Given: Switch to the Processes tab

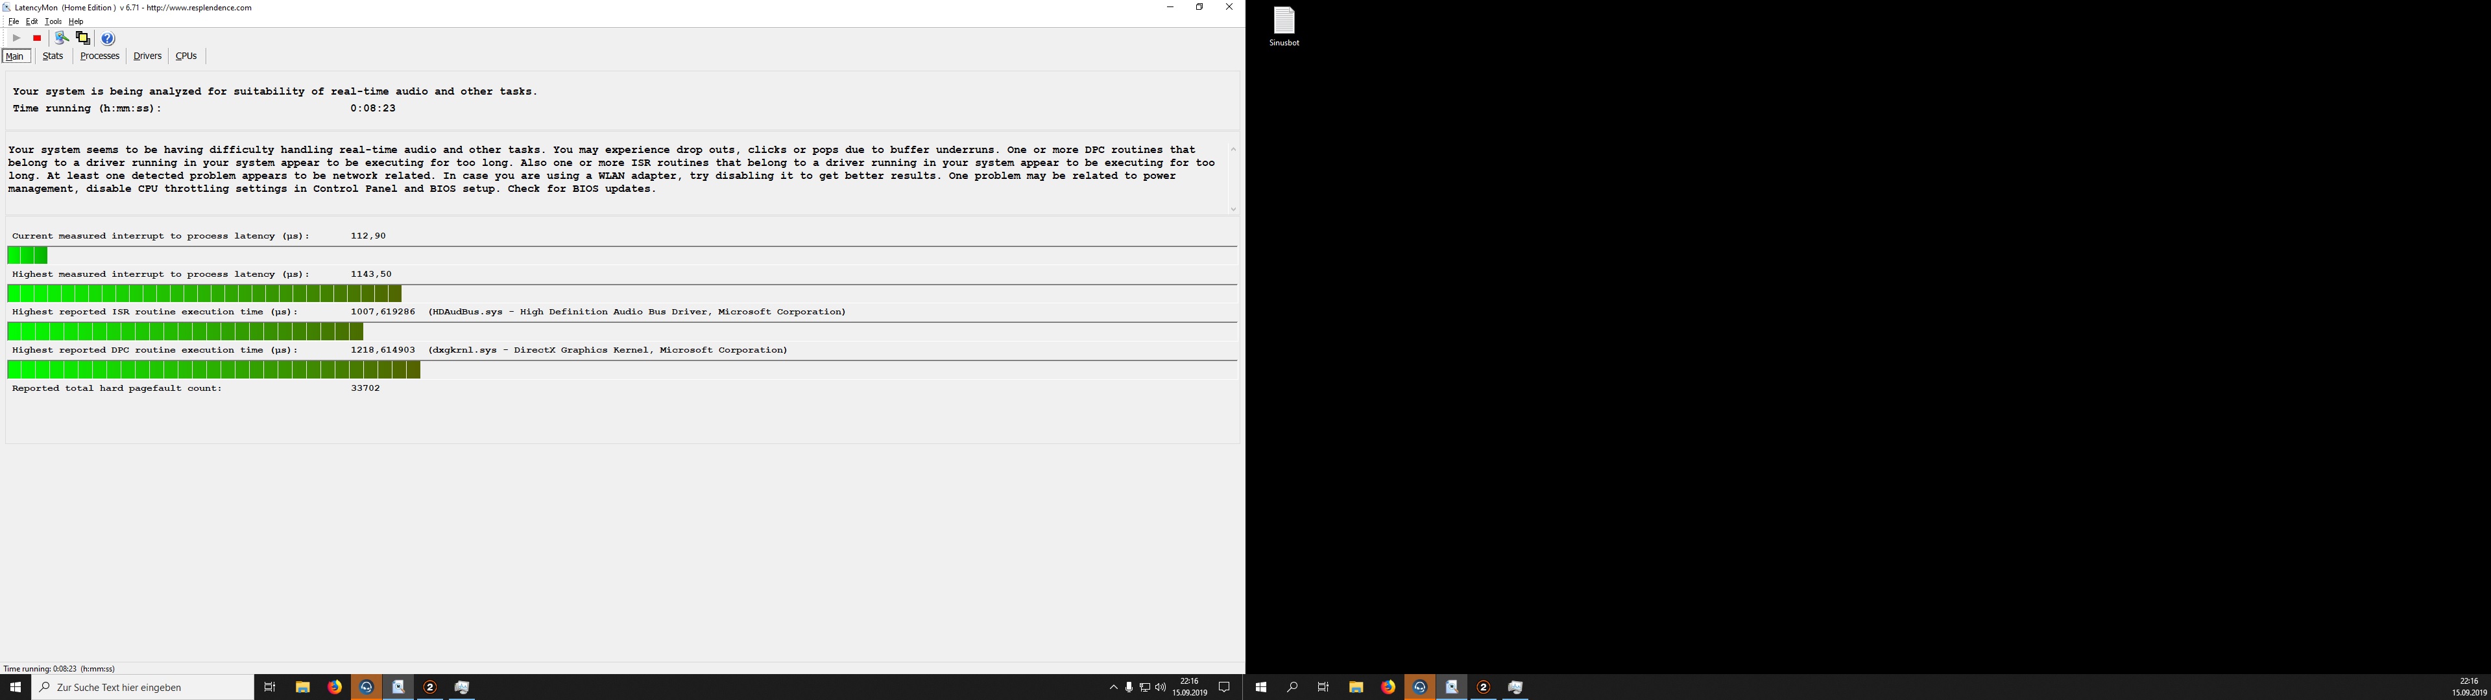Looking at the screenshot, I should click(100, 56).
